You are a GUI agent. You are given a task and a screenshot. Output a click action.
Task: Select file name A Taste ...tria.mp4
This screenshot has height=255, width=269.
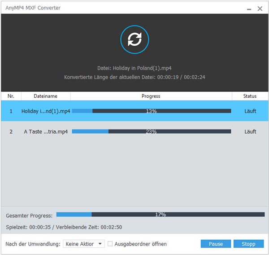click(x=46, y=132)
